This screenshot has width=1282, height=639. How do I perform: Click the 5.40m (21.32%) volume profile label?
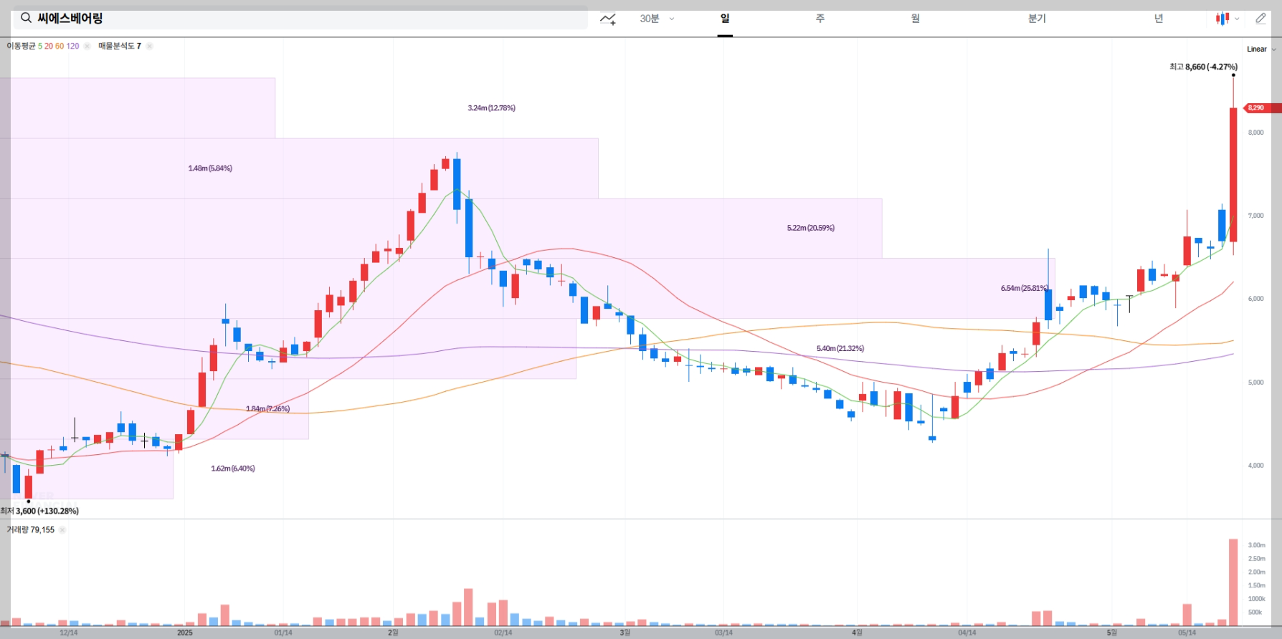(840, 348)
